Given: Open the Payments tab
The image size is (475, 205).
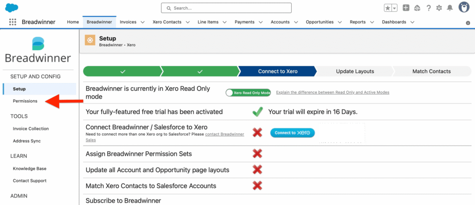Looking at the screenshot, I should (244, 22).
